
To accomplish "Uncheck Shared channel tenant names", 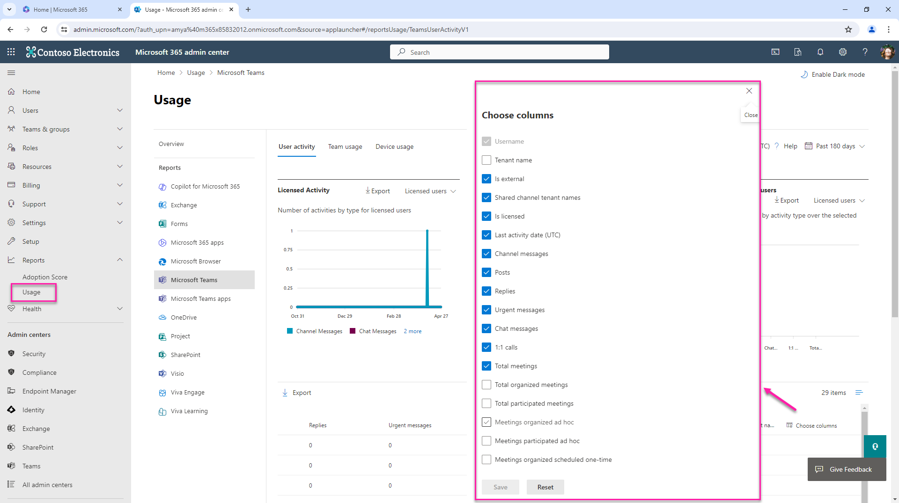I will click(486, 197).
